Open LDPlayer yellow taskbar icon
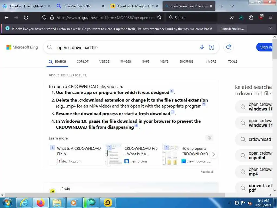 point(108,203)
